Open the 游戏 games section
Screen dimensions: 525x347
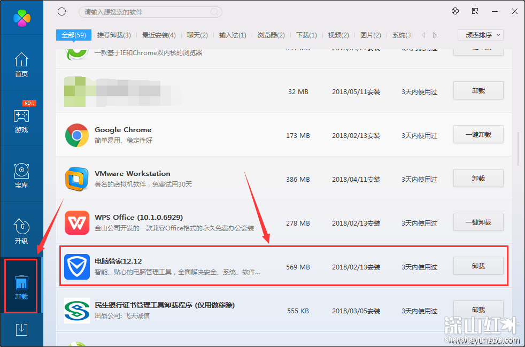(21, 121)
